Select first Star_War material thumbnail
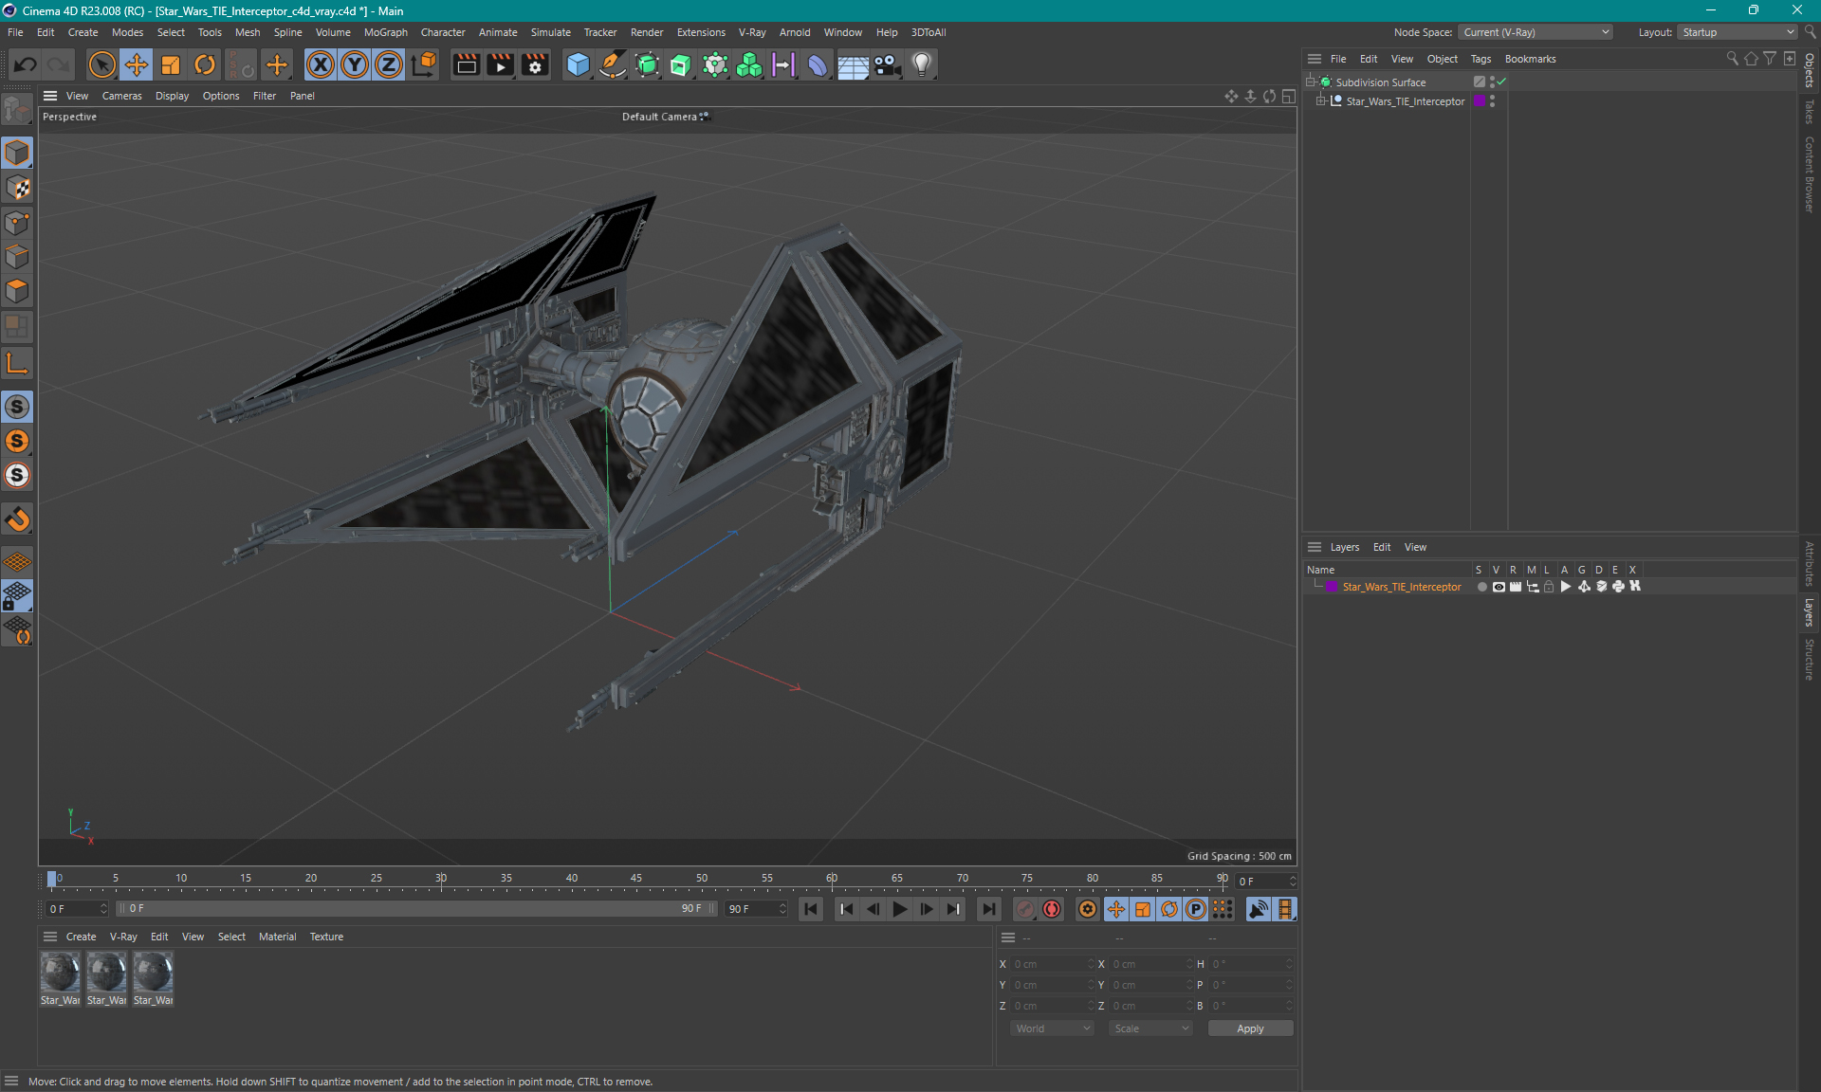The image size is (1821, 1092). [x=61, y=973]
